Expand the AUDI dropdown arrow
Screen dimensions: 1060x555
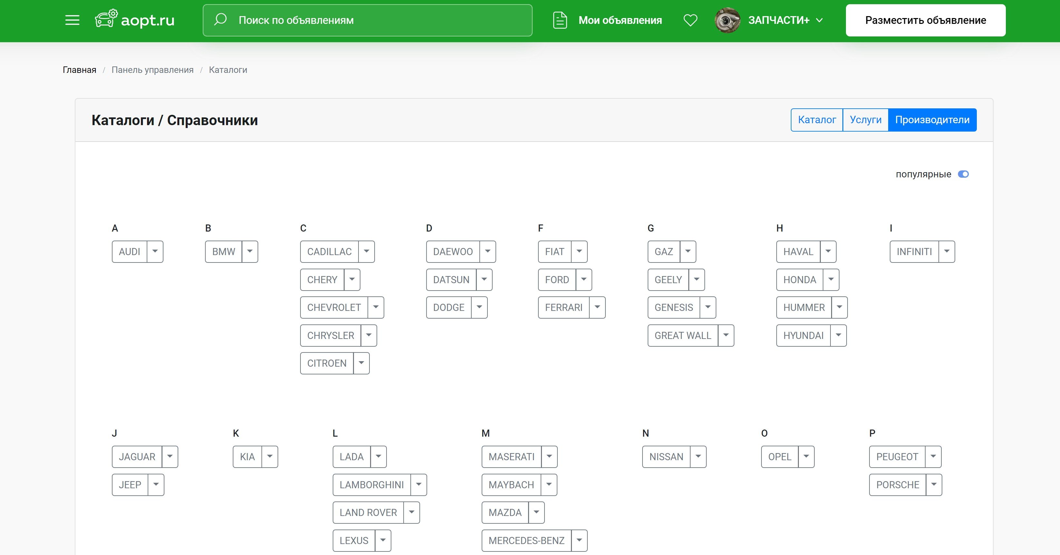tap(155, 252)
